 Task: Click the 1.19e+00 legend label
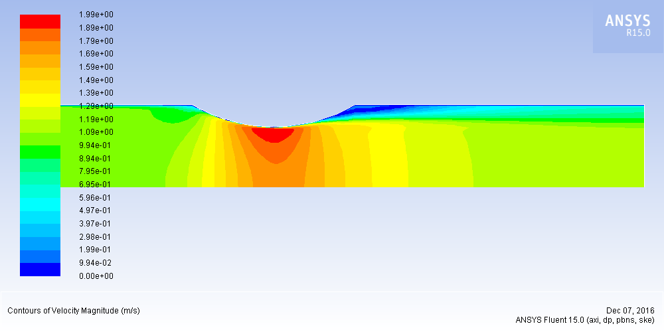click(96, 119)
